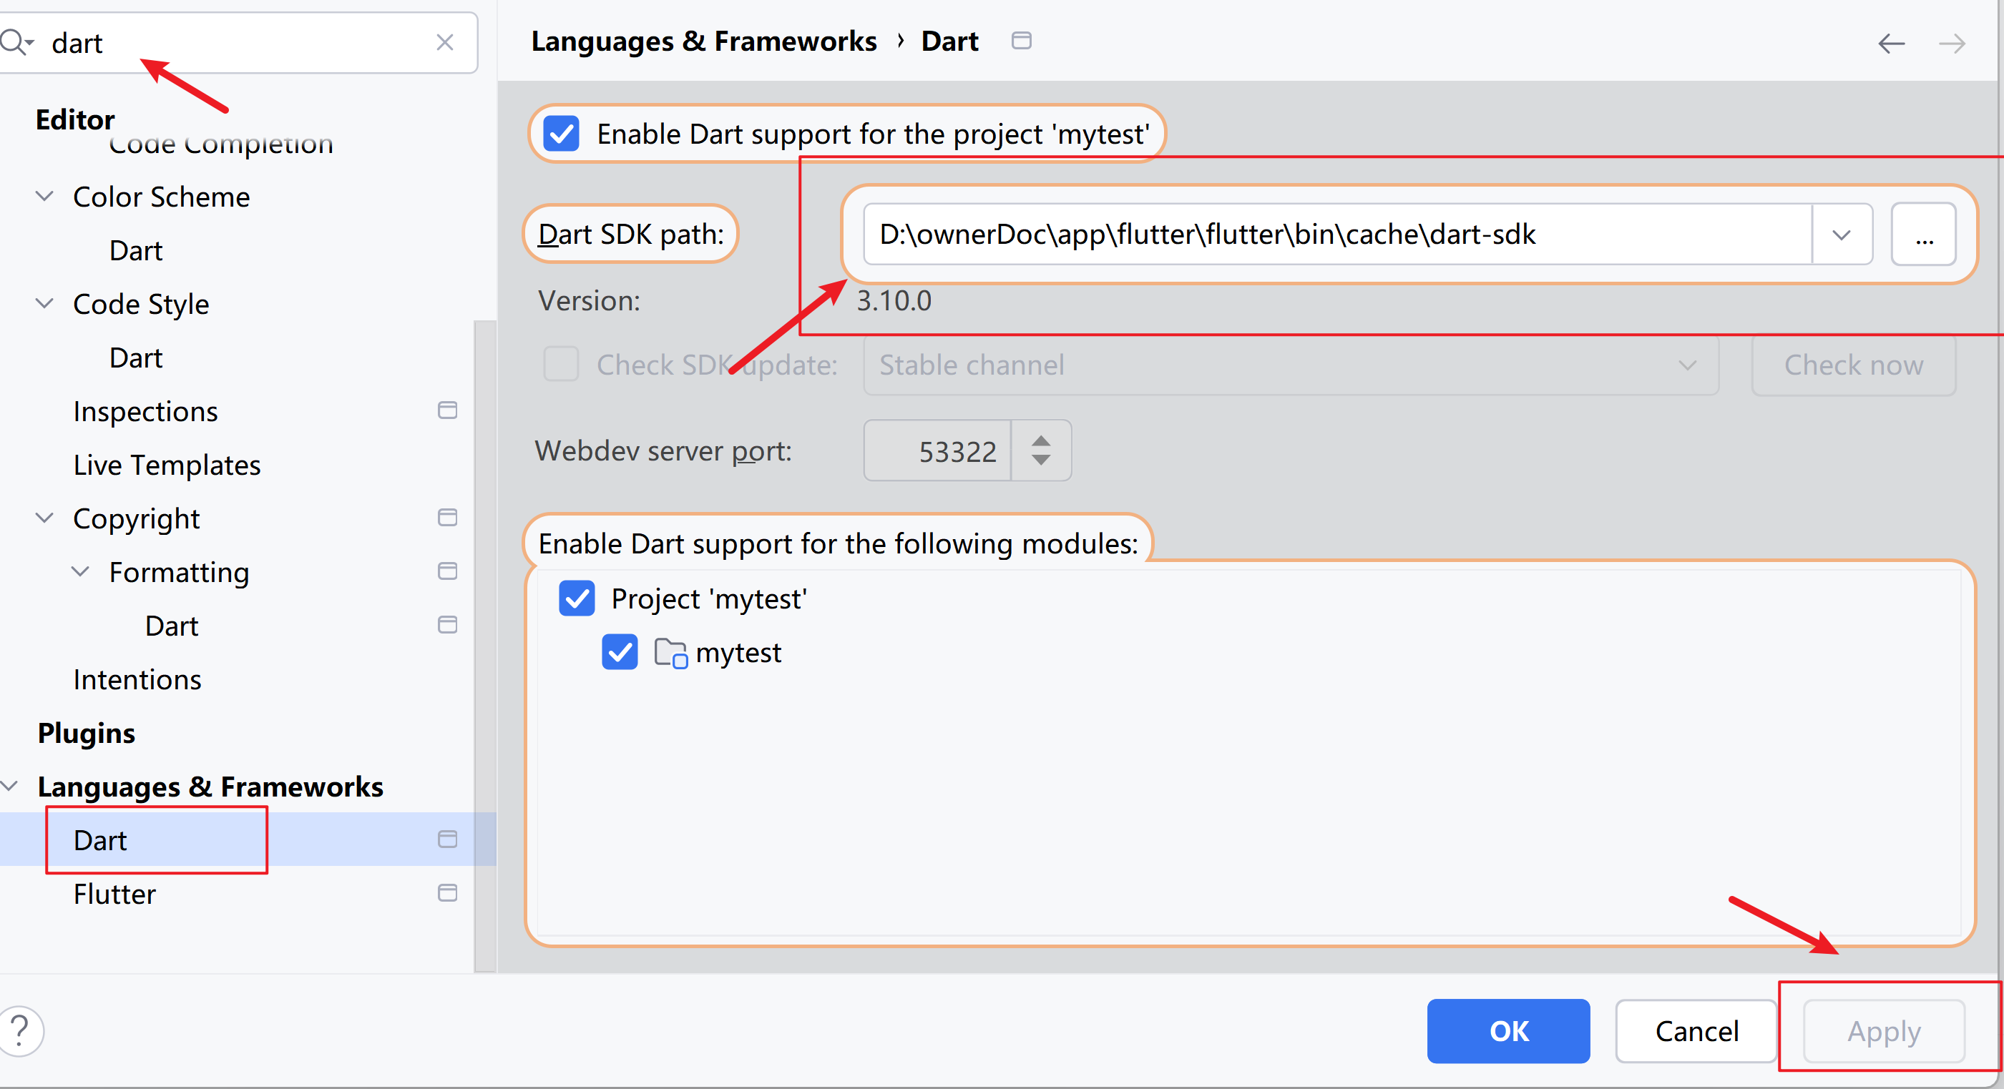Open the Dart SDK path dropdown
2004x1089 pixels.
coord(1841,235)
